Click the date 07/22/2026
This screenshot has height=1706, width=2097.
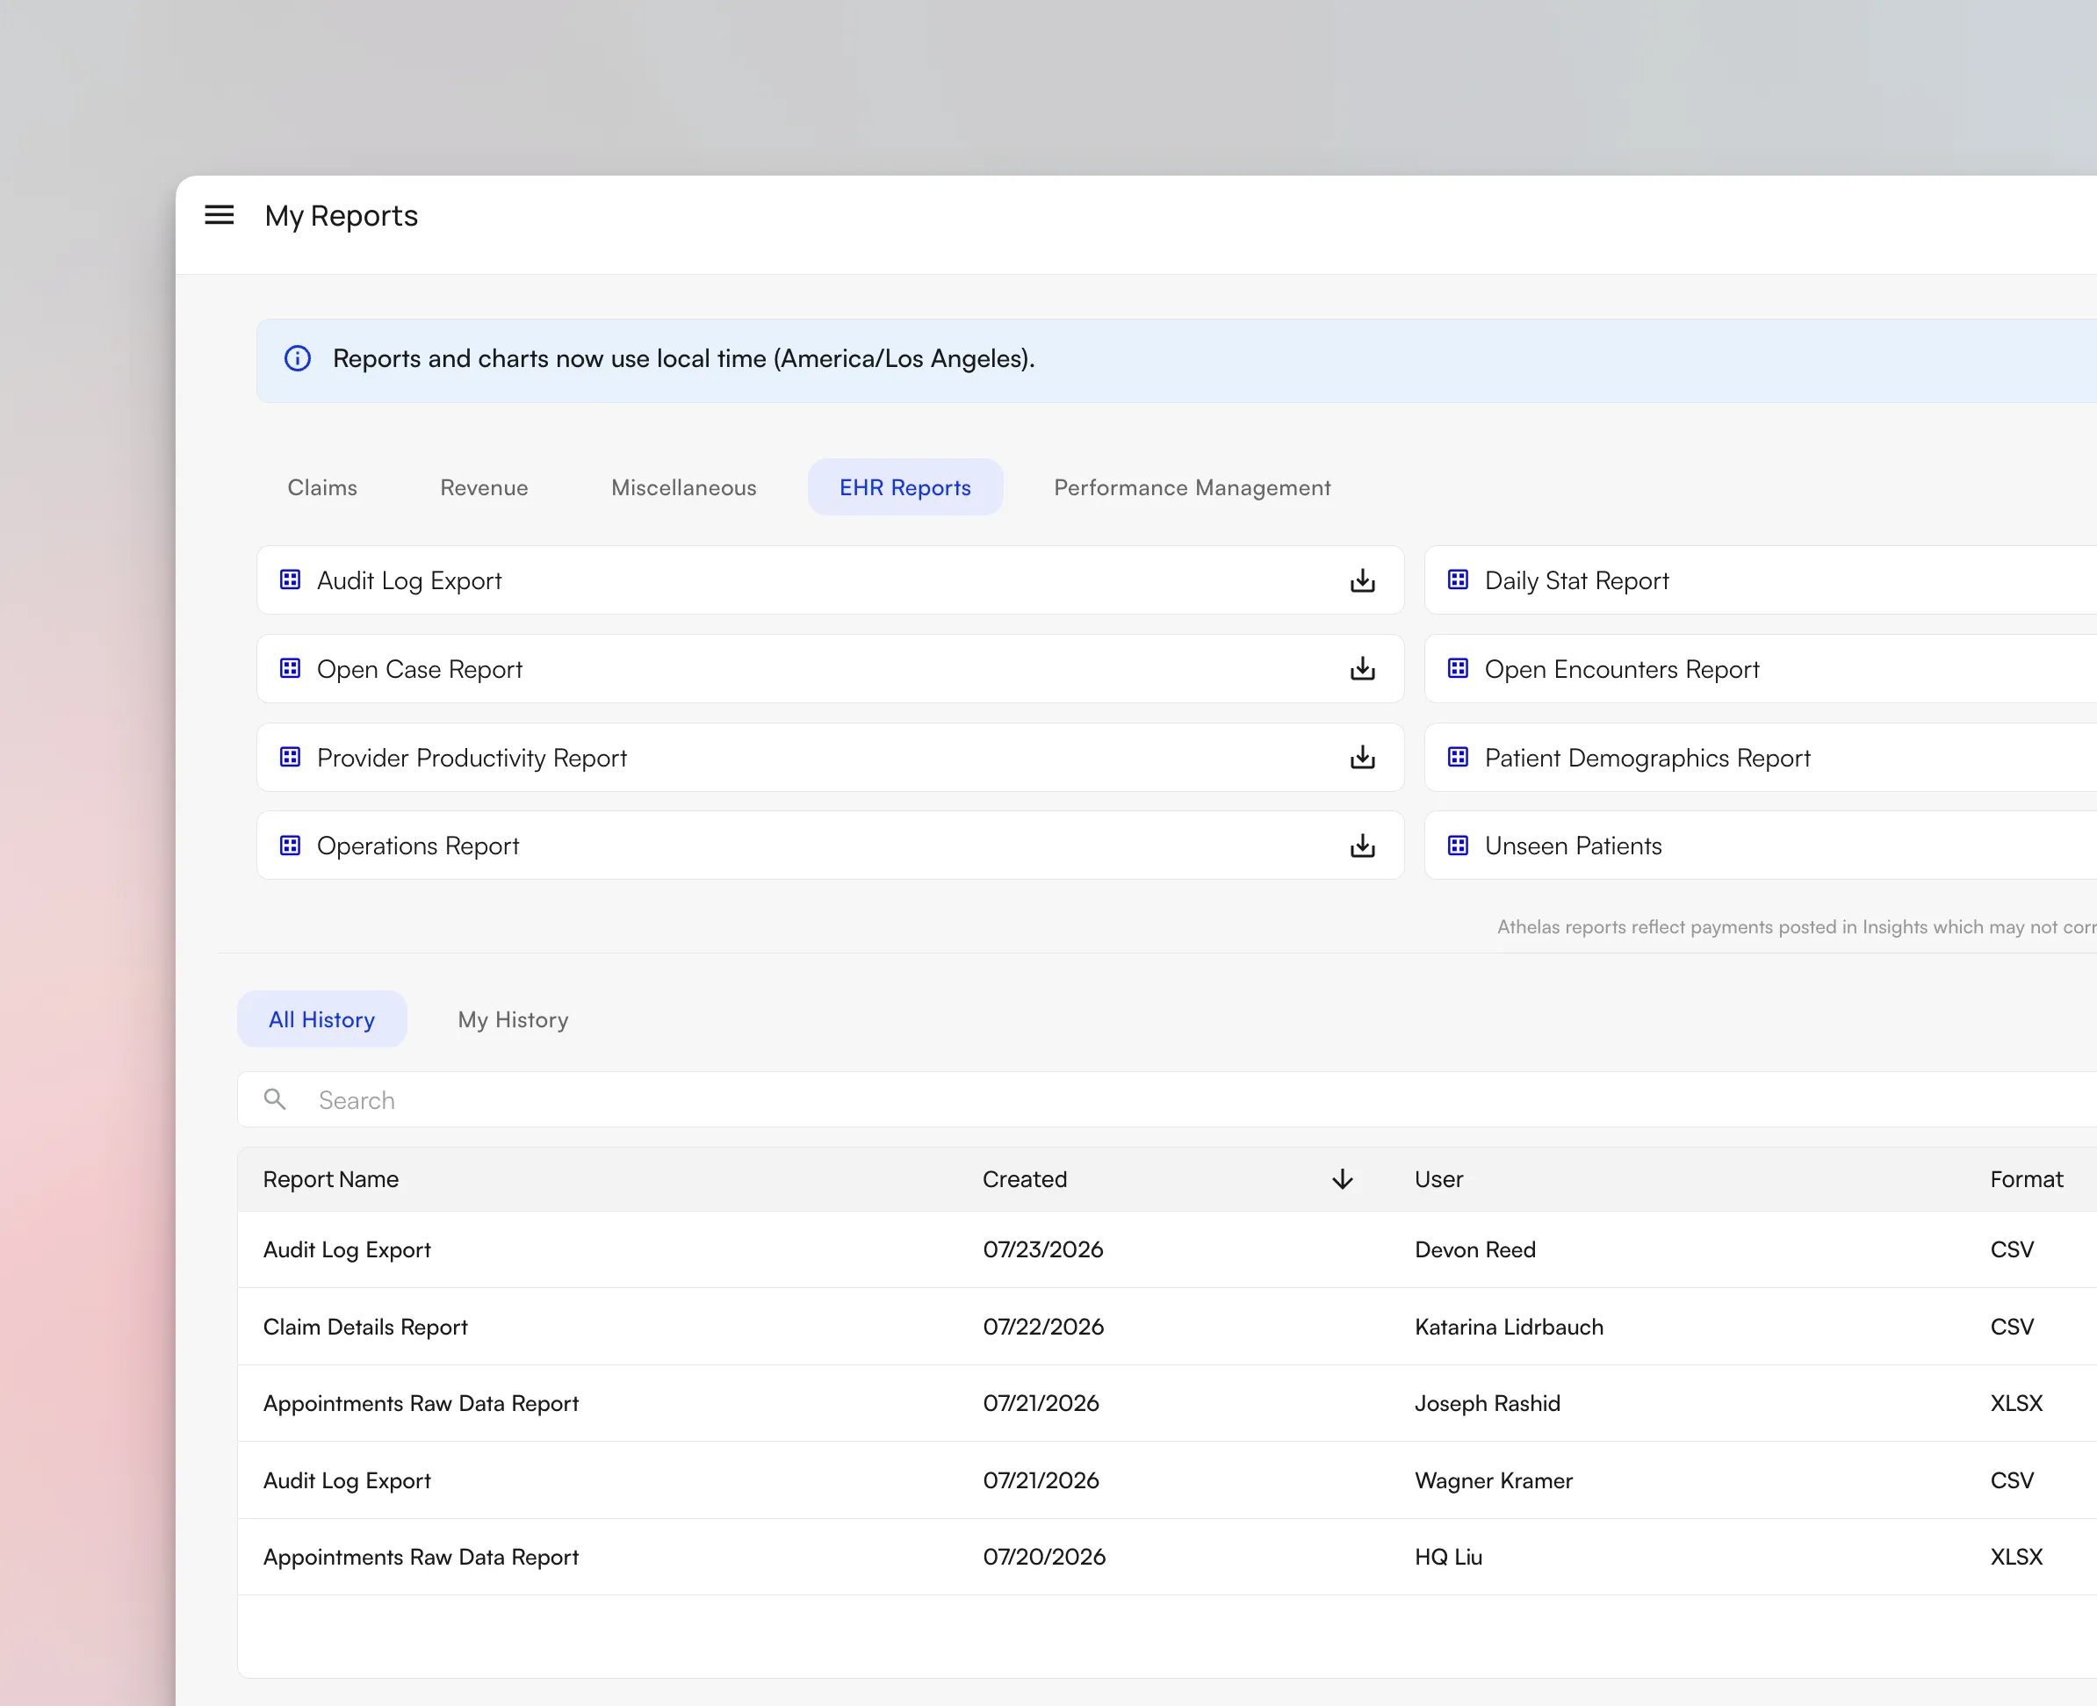(x=1043, y=1327)
